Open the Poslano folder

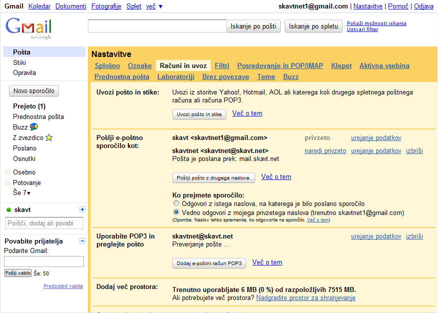coord(24,148)
